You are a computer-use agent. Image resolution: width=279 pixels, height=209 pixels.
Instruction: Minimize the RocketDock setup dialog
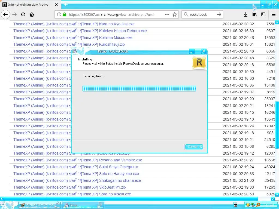tap(192, 51)
